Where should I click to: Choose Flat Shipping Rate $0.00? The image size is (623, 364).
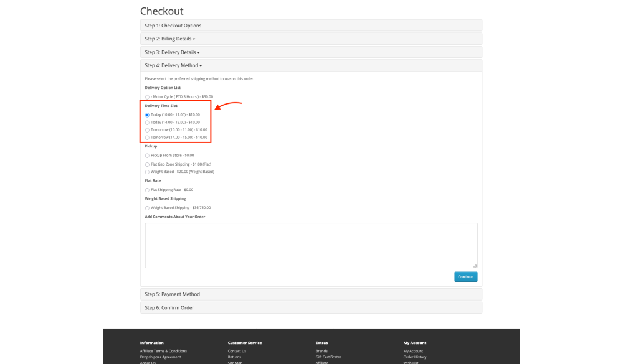click(x=147, y=190)
